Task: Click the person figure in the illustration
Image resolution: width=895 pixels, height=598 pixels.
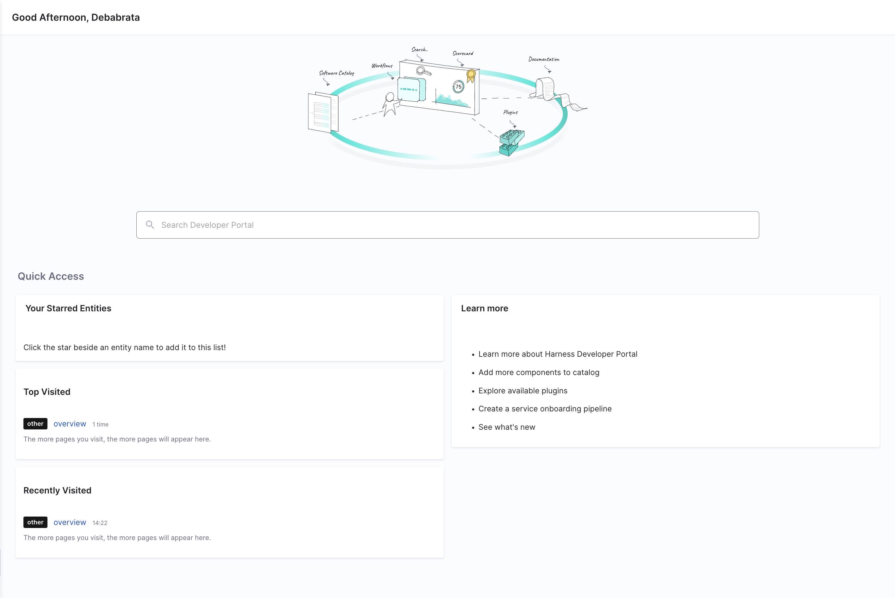Action: 390,104
